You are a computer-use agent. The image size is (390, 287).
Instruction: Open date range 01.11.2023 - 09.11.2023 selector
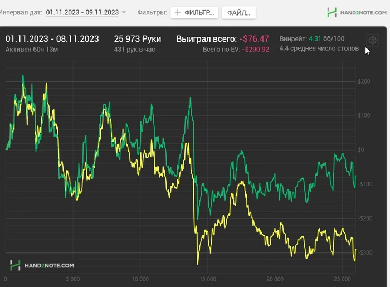tap(82, 12)
